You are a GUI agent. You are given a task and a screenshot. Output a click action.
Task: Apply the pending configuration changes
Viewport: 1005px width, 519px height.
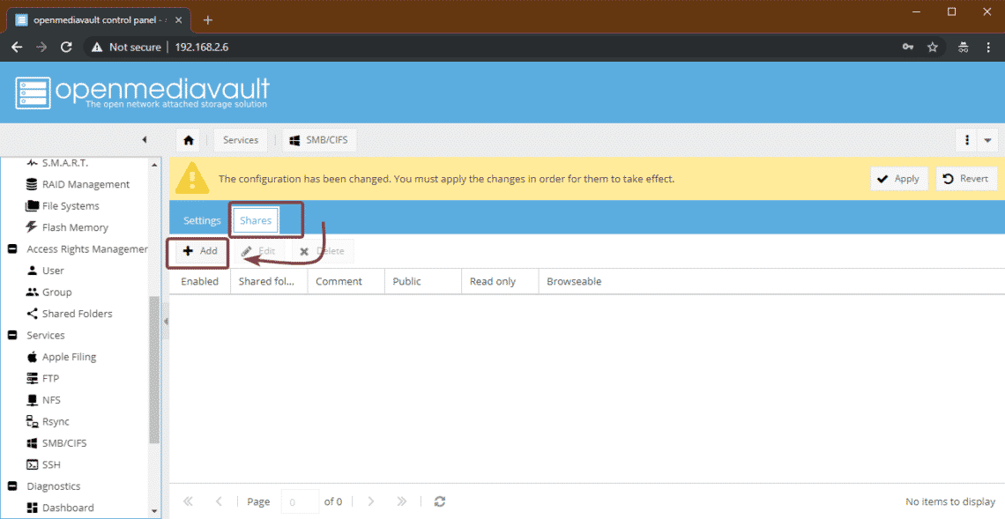coord(898,179)
